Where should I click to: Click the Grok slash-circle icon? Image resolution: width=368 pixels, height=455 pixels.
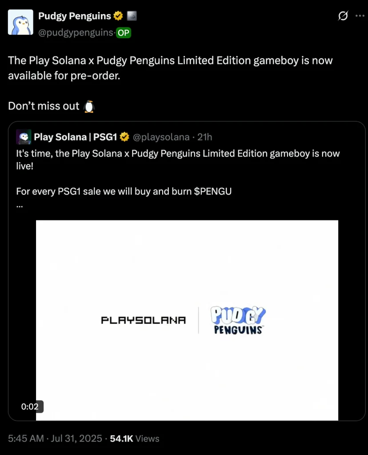coord(343,16)
